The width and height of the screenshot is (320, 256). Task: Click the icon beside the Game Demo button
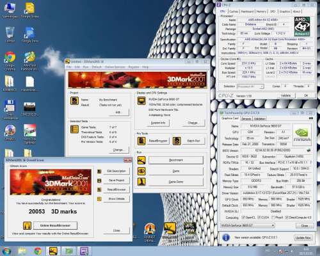[x=141, y=182]
